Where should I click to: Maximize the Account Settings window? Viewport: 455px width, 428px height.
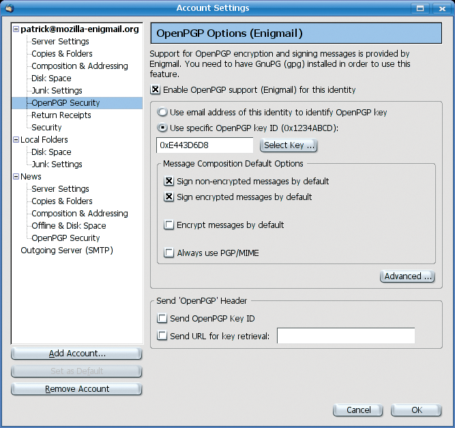420,8
